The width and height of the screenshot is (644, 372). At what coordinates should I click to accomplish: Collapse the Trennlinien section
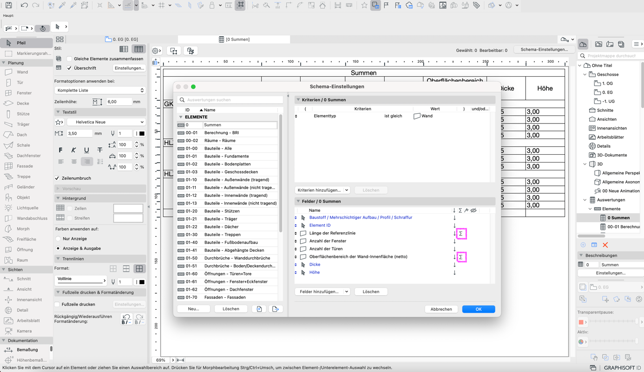click(x=58, y=259)
